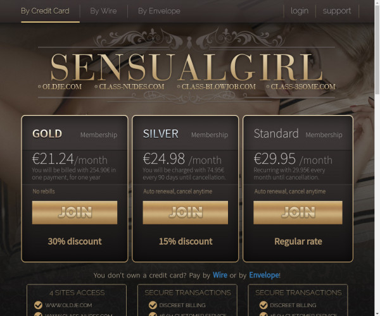Go to the support page
This screenshot has width=380, height=316.
pos(337,11)
